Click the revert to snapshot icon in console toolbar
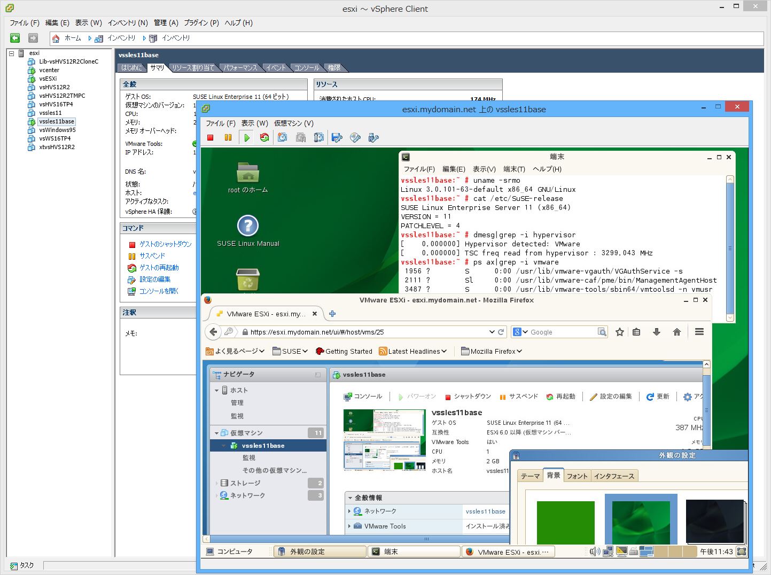The height and width of the screenshot is (575, 771). (x=301, y=138)
